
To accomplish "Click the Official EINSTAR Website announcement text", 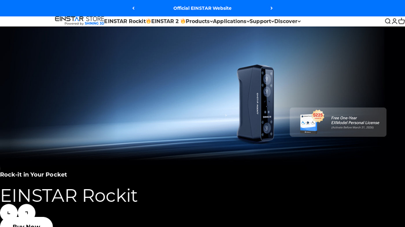I will pos(202,8).
